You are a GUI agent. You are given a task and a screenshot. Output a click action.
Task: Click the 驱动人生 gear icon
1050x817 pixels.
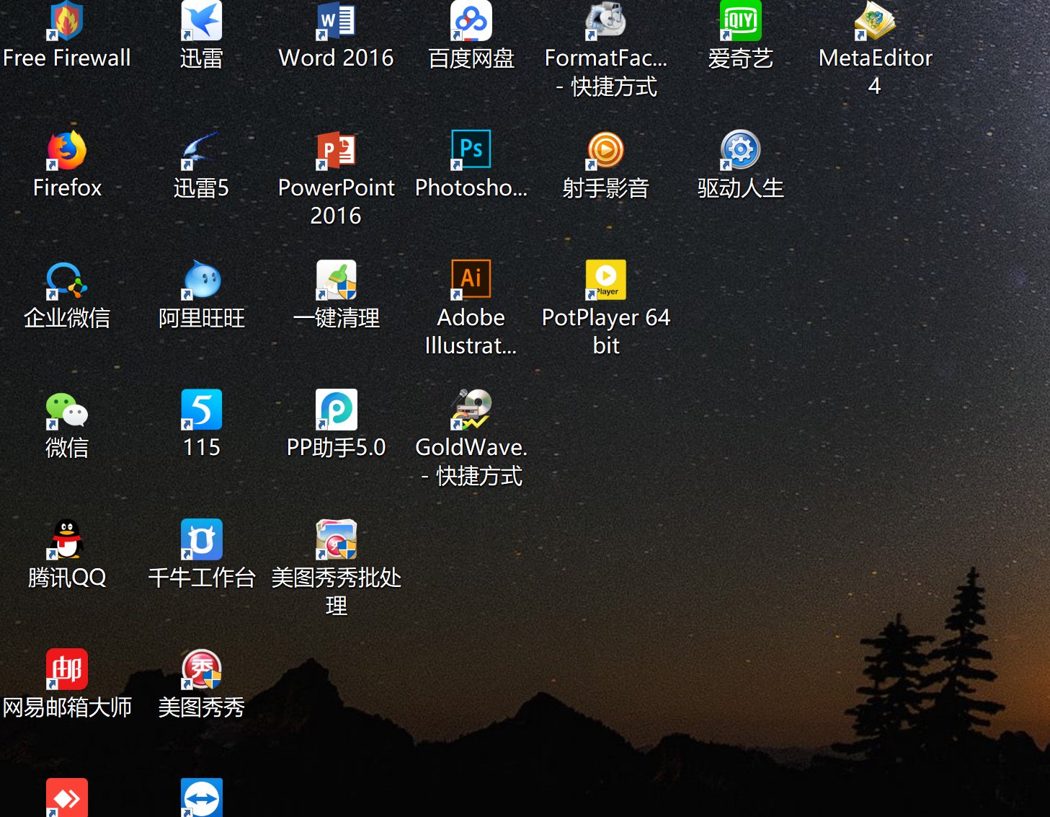(x=740, y=150)
